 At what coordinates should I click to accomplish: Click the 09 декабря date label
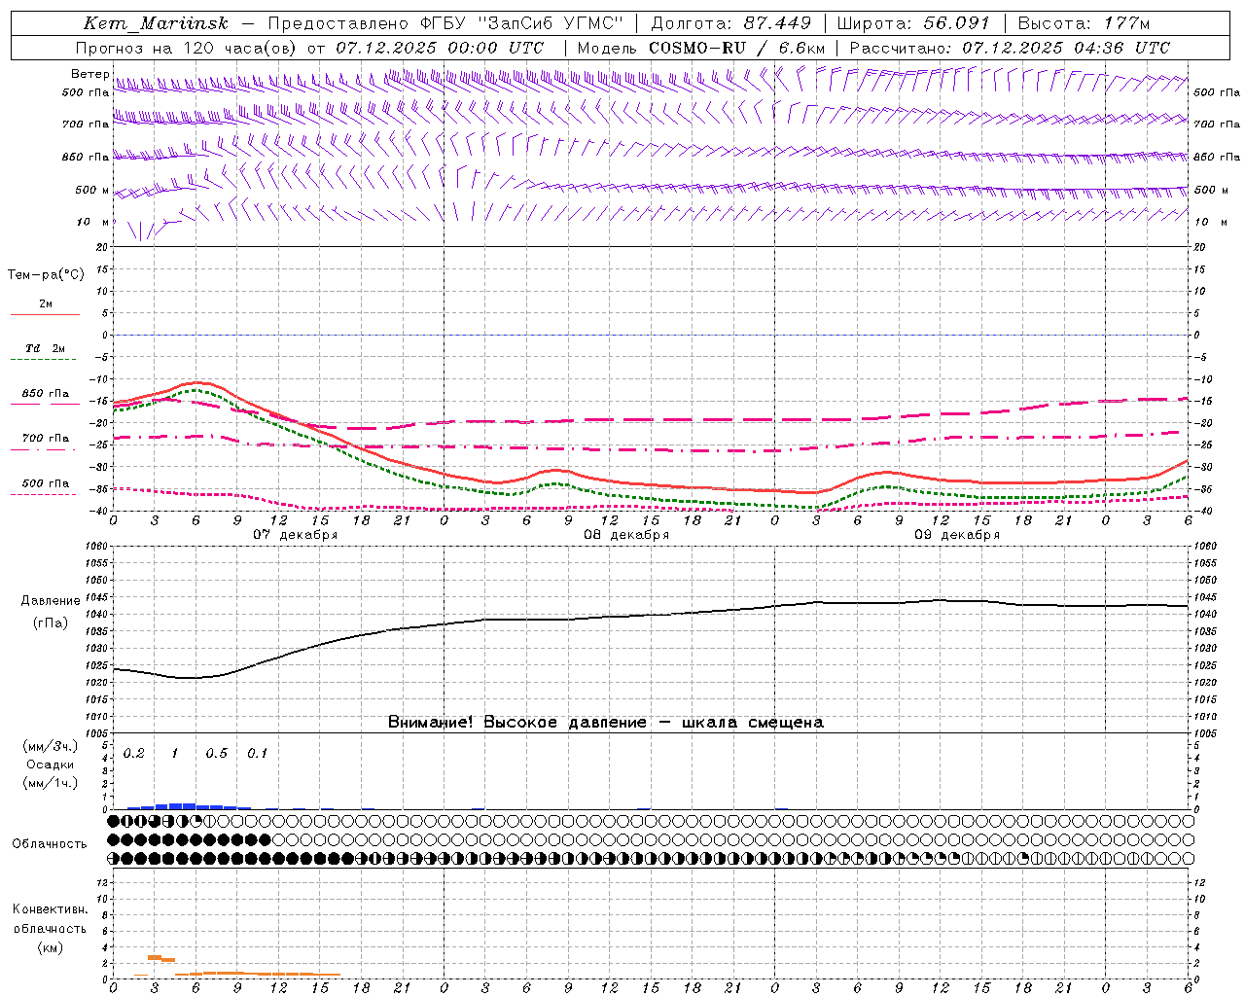coord(957,535)
